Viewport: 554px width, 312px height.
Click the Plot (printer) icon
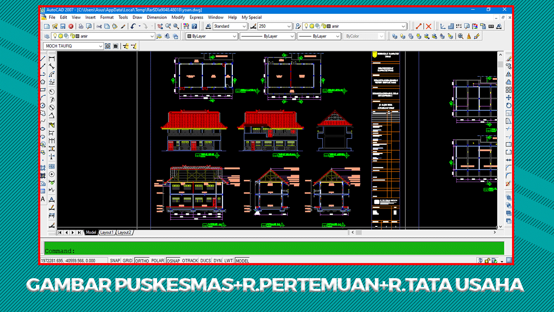tap(81, 26)
